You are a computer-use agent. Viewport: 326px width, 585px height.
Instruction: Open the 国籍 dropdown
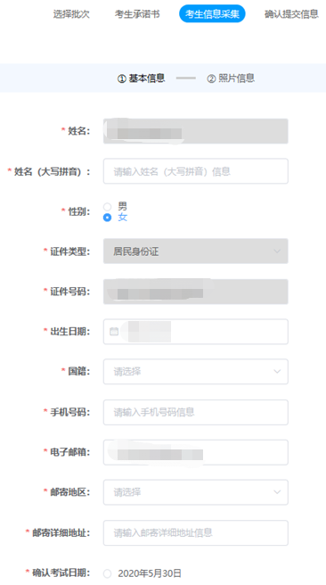click(x=196, y=372)
